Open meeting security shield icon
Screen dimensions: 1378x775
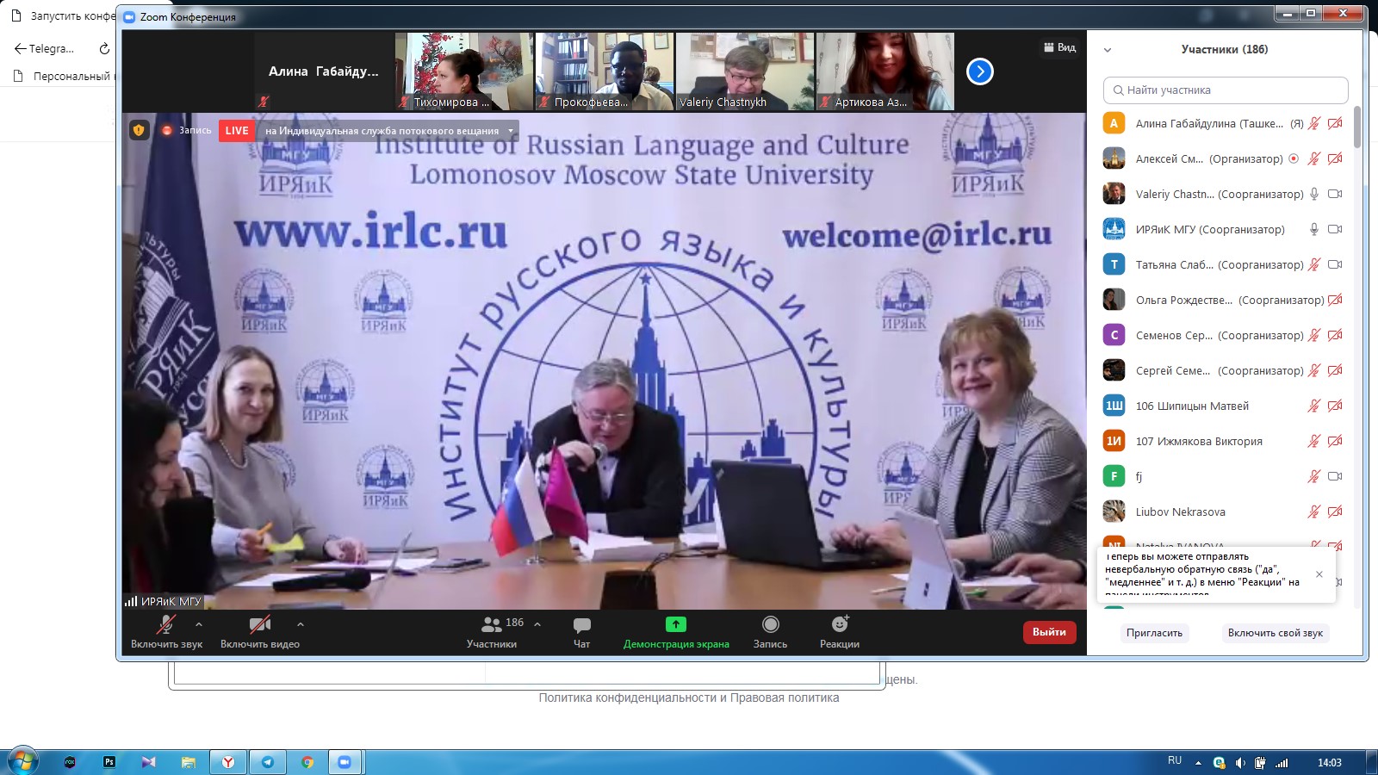click(139, 130)
